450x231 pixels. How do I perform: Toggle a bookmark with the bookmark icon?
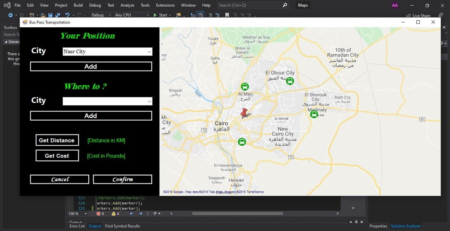pyautogui.click(x=227, y=15)
